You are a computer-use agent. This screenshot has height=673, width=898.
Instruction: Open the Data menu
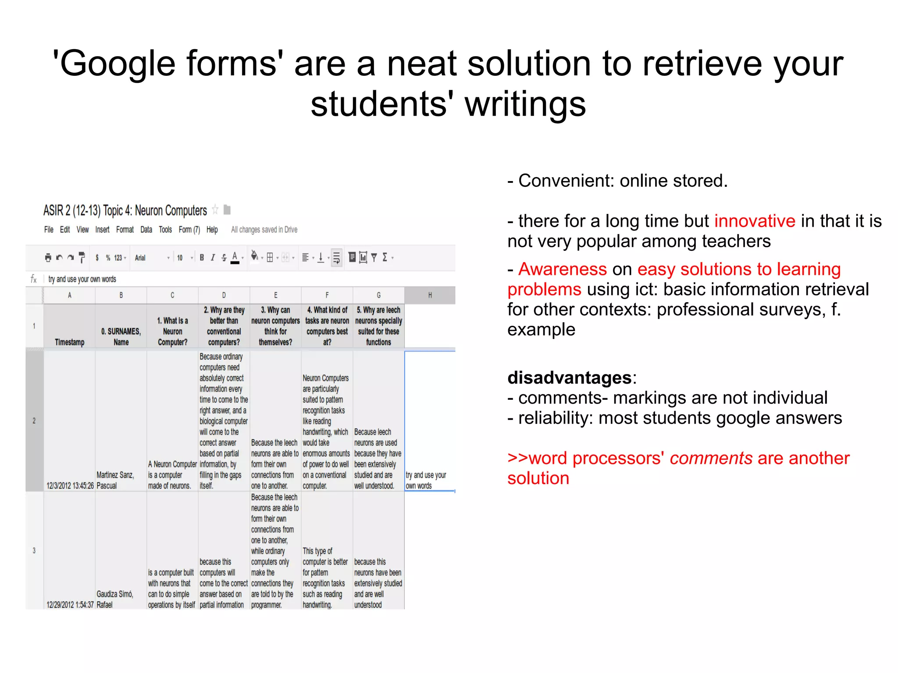[x=146, y=229]
